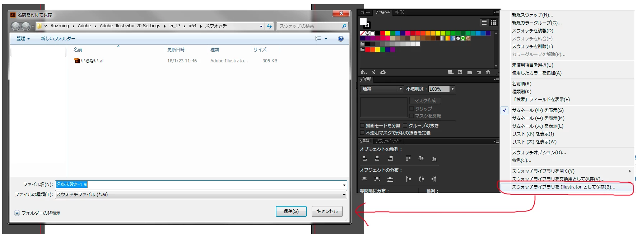Click the 保存 button
The height and width of the screenshot is (234, 642).
tap(291, 211)
